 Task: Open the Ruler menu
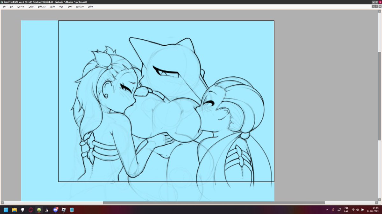tap(53, 6)
